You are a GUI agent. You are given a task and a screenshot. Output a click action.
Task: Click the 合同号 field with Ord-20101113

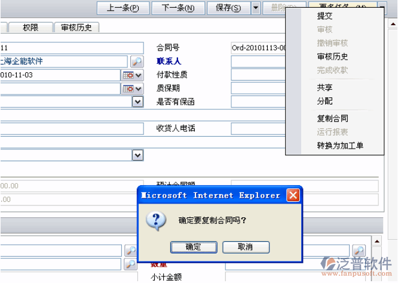click(x=258, y=48)
